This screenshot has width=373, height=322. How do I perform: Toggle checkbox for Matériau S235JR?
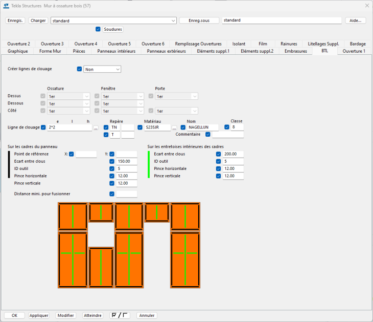click(140, 127)
